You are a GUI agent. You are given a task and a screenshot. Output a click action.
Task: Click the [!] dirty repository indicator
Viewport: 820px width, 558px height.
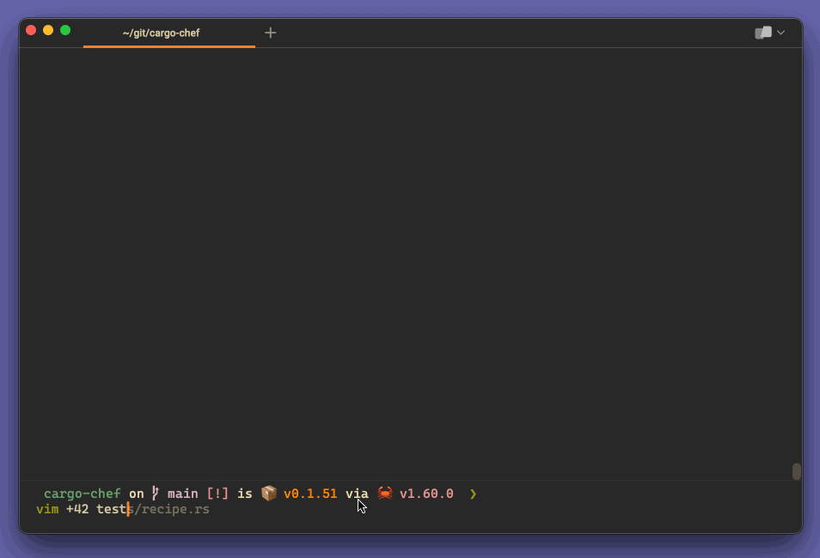coord(217,493)
